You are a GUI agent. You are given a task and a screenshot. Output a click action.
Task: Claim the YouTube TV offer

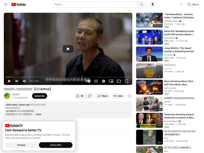(56, 145)
